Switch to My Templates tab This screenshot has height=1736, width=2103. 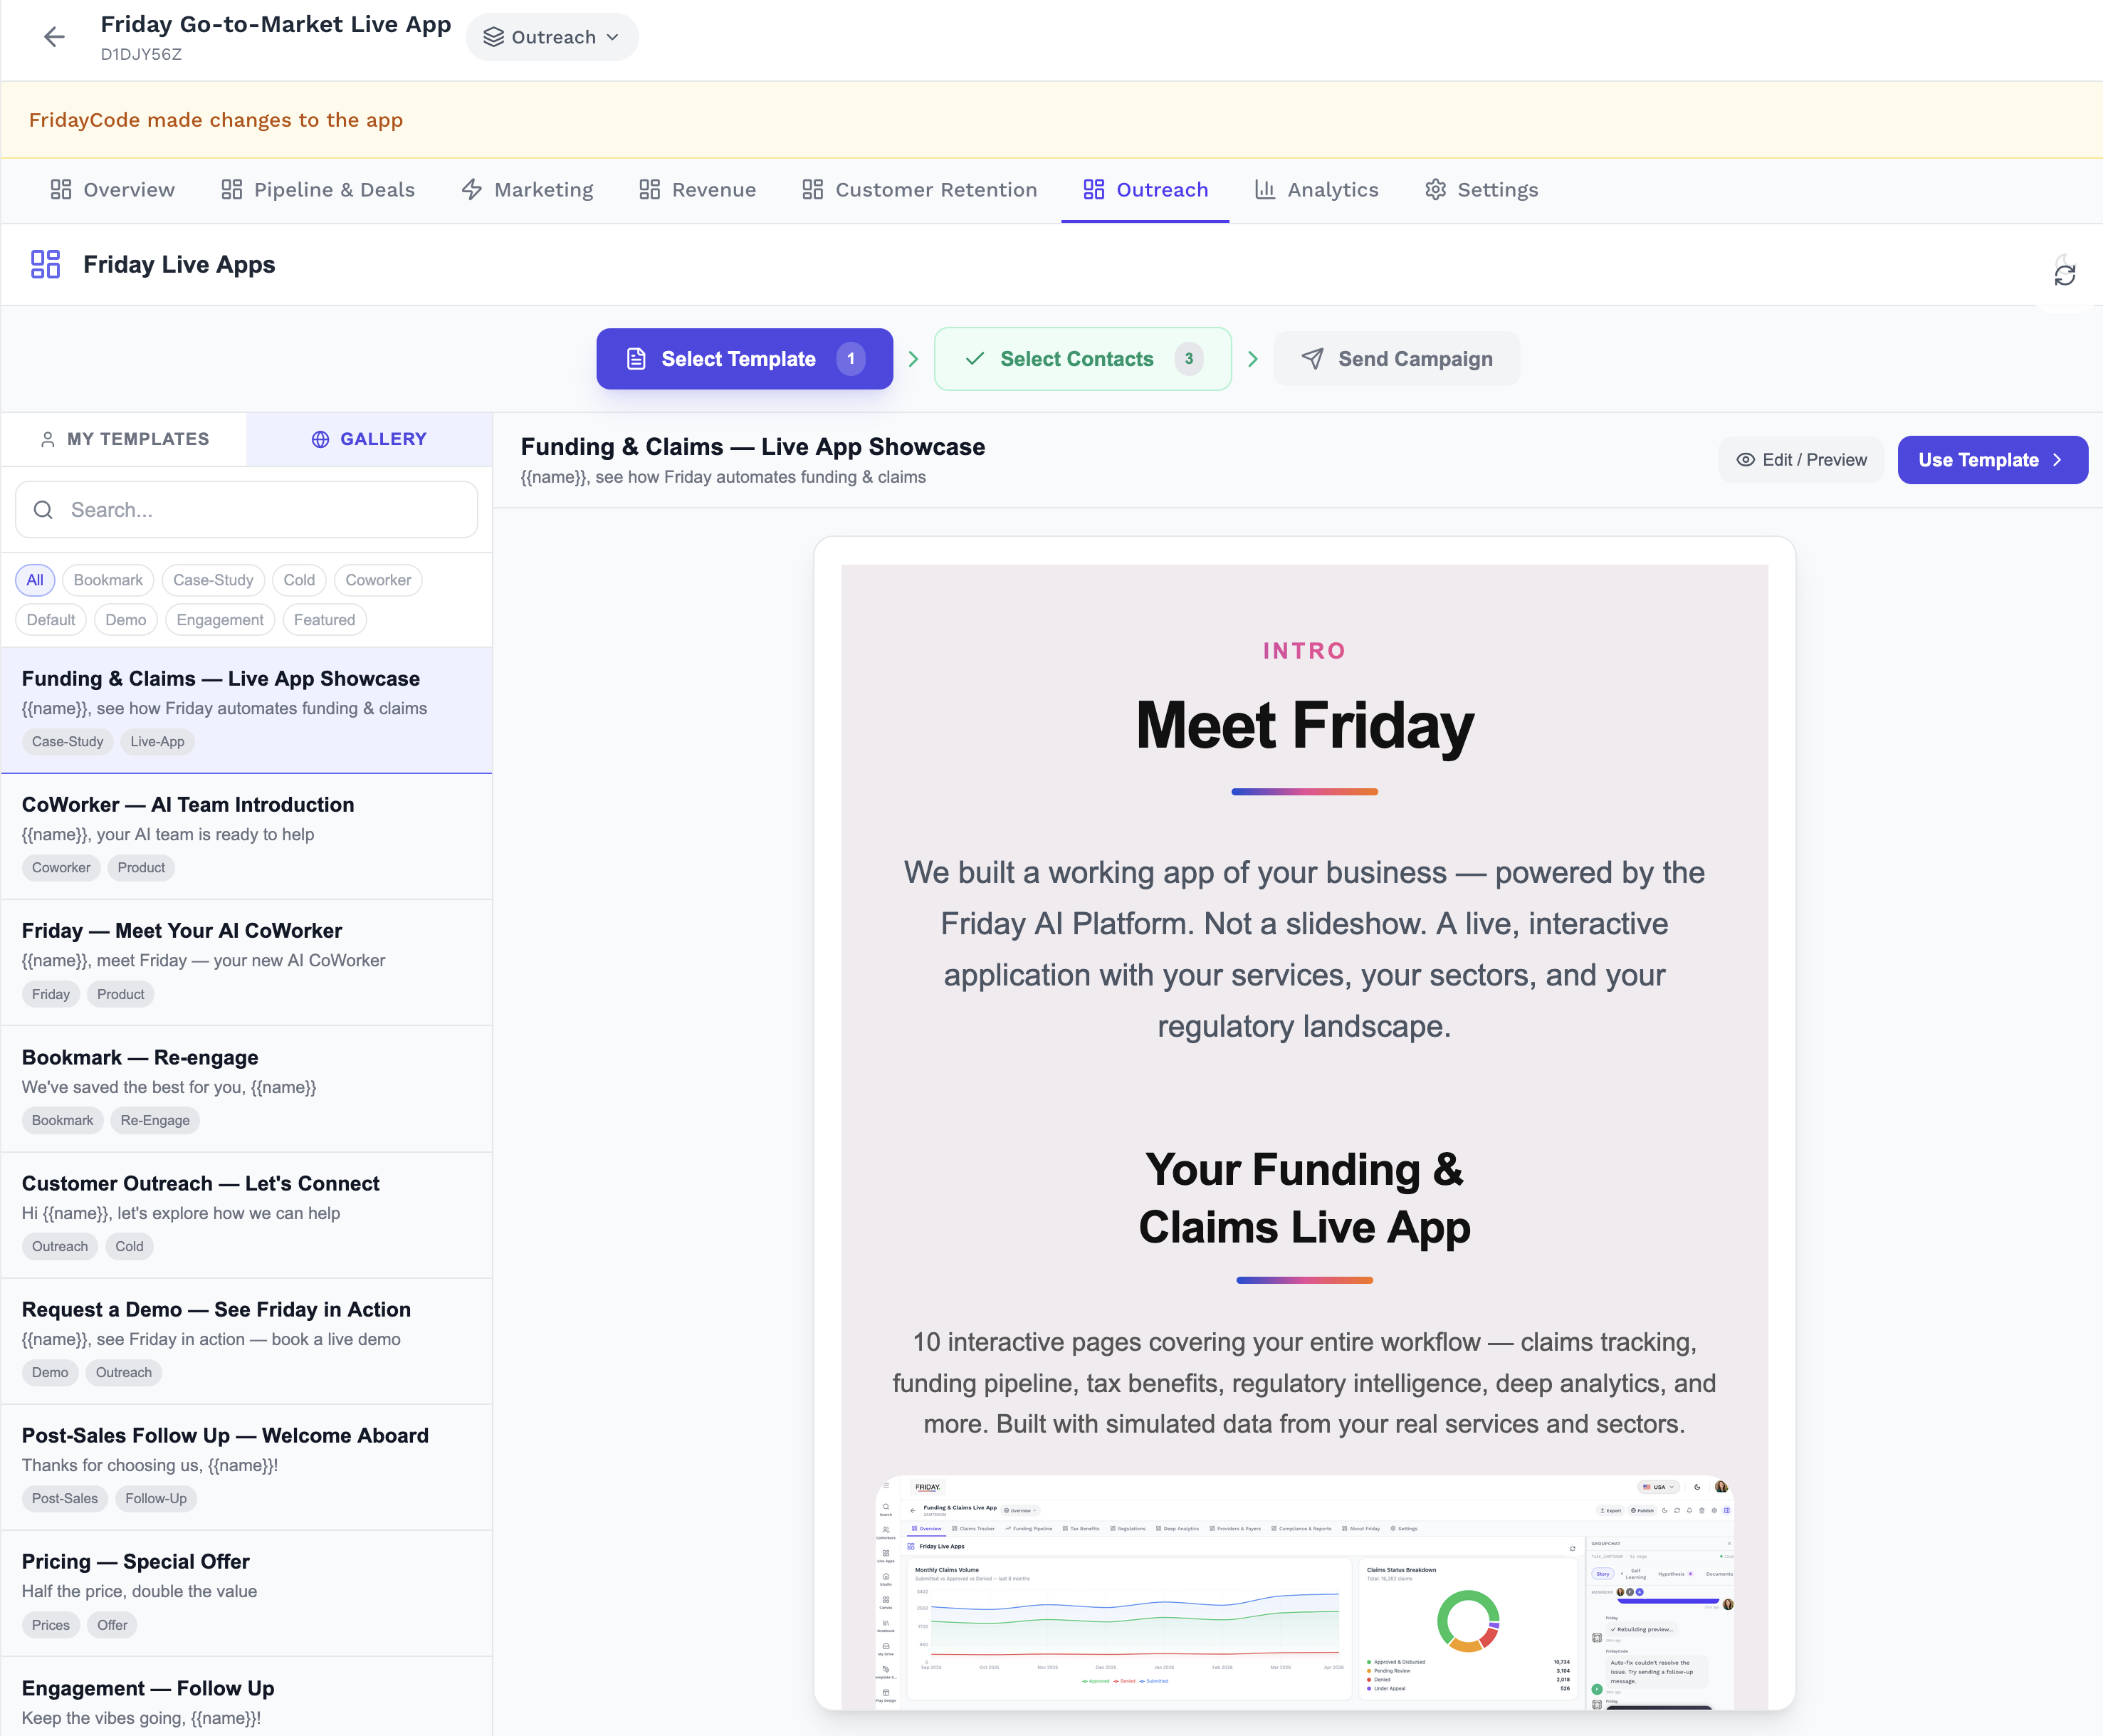pos(124,439)
